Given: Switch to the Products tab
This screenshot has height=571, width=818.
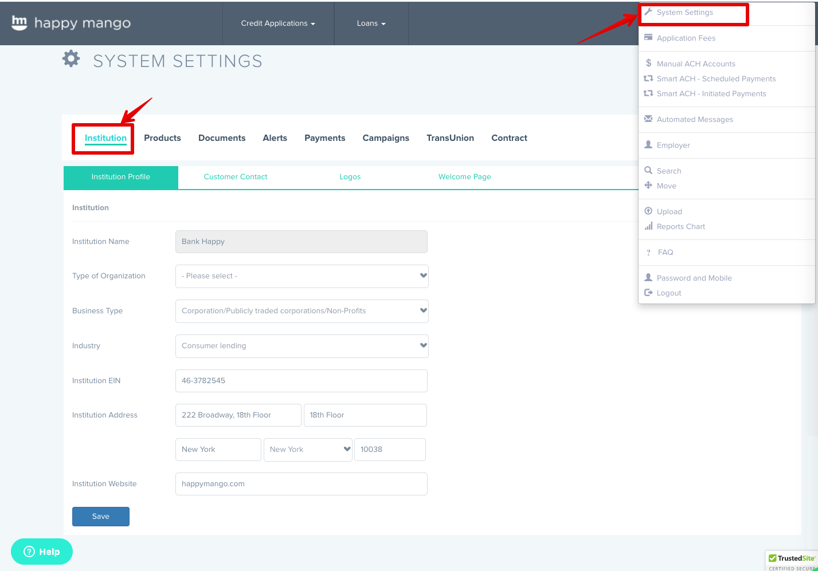Looking at the screenshot, I should click(x=162, y=138).
